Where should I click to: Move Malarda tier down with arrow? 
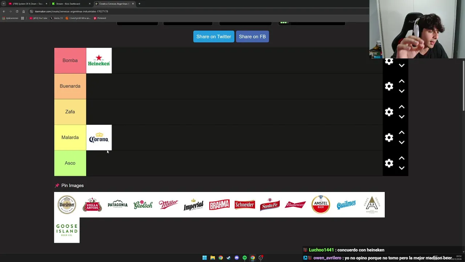click(401, 142)
